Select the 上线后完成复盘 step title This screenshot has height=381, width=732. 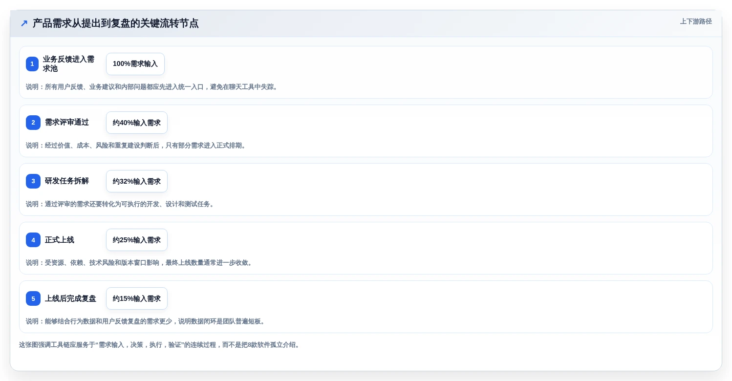pyautogui.click(x=70, y=298)
